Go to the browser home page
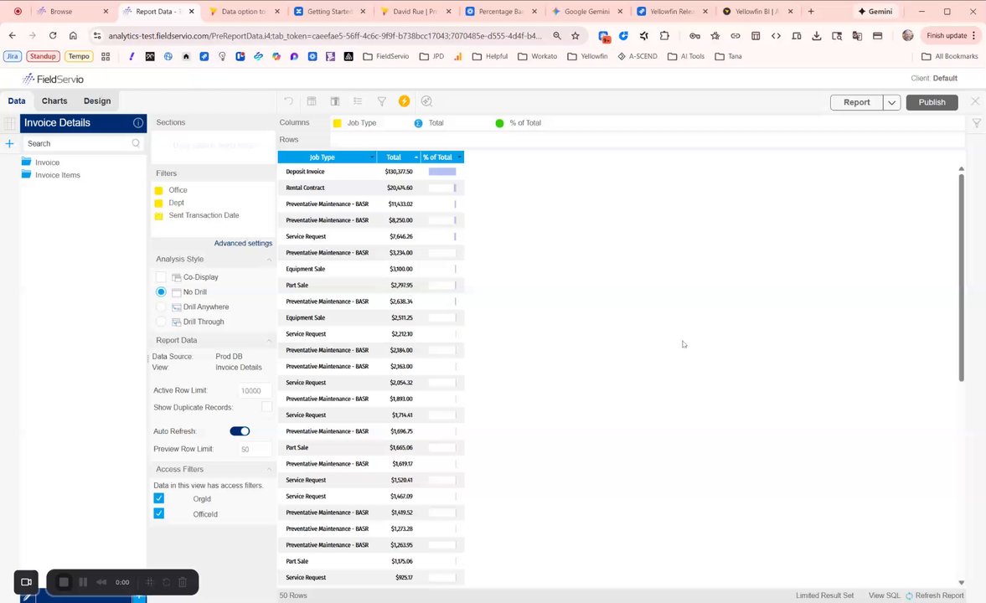 73,36
